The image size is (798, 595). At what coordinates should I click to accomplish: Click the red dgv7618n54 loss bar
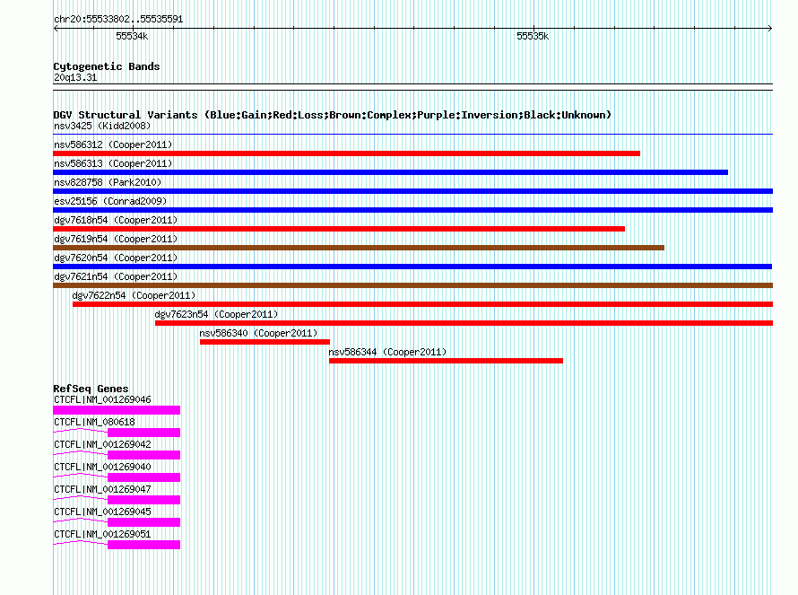(x=339, y=229)
